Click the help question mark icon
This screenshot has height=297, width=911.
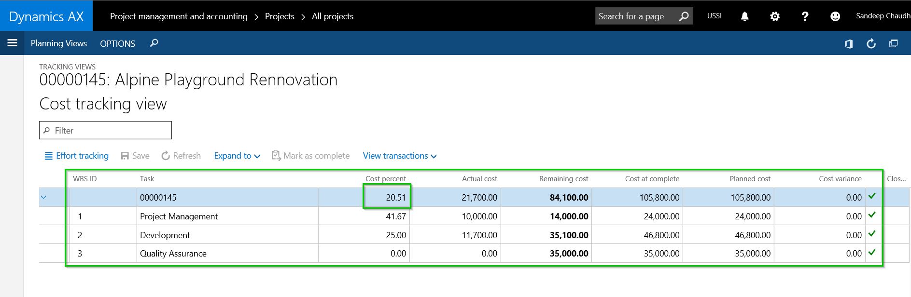(804, 16)
